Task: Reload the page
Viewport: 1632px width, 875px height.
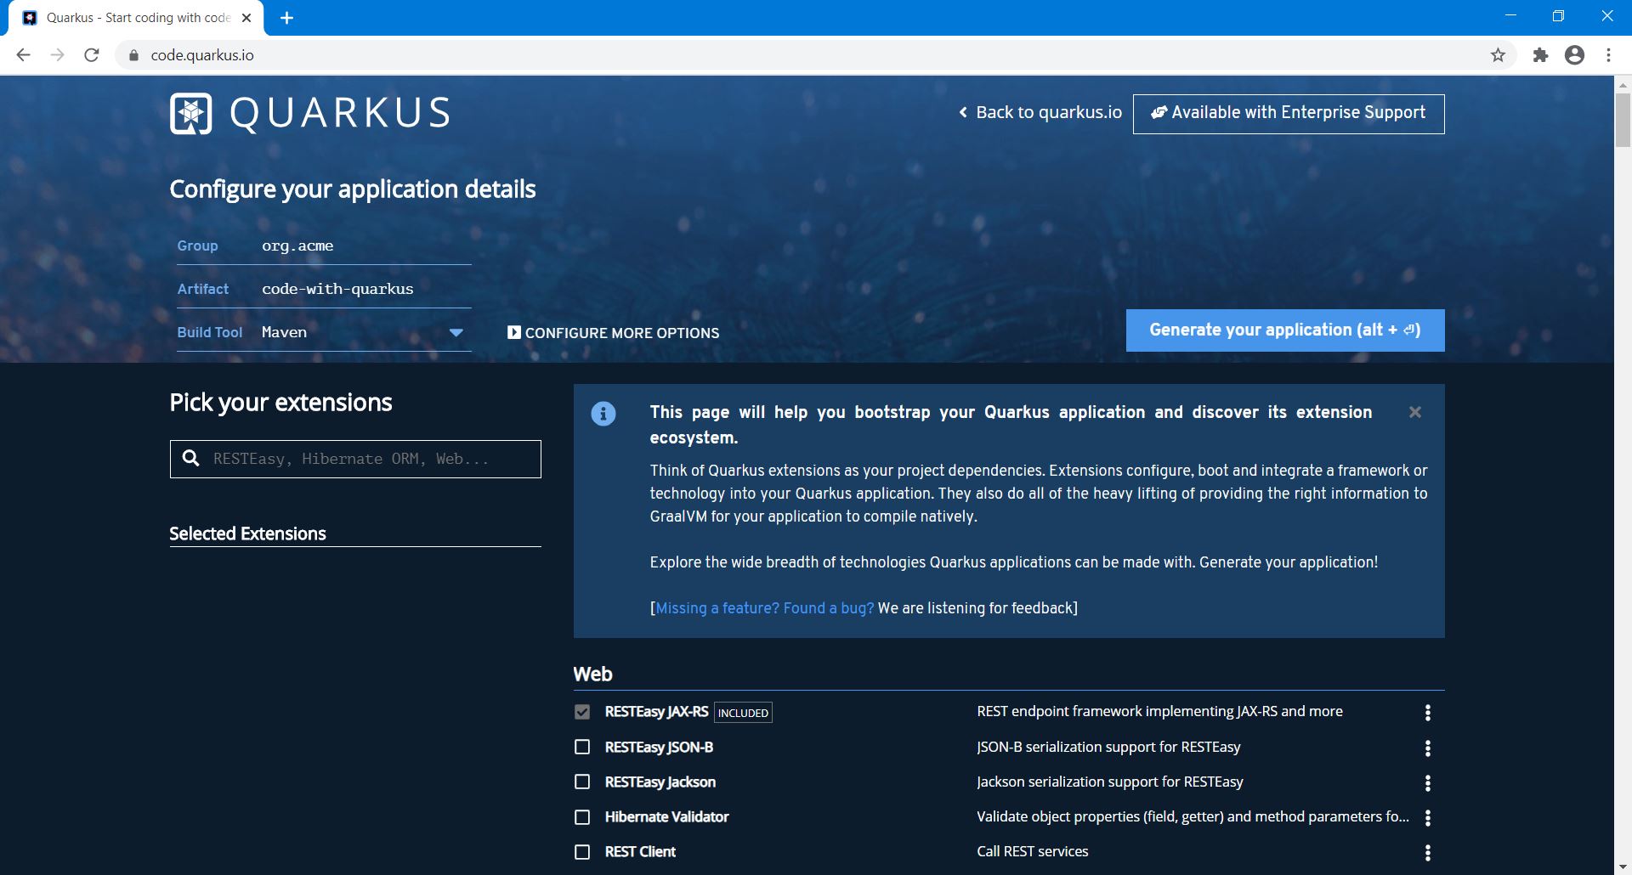Action: 92,55
